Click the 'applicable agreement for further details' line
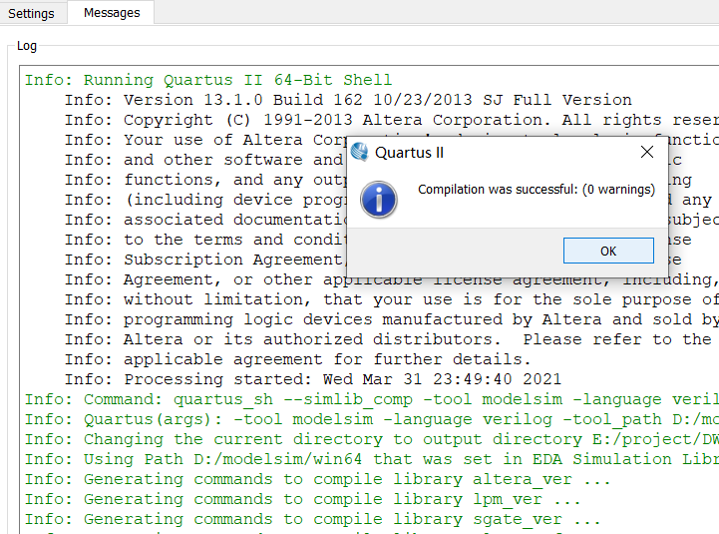Image resolution: width=719 pixels, height=534 pixels. click(297, 359)
